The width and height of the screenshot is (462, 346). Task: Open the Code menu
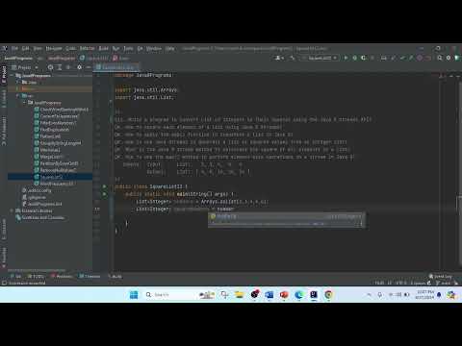click(x=71, y=48)
